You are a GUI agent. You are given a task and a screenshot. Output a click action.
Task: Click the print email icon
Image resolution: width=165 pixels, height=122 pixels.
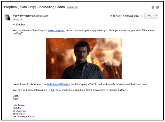153,7
